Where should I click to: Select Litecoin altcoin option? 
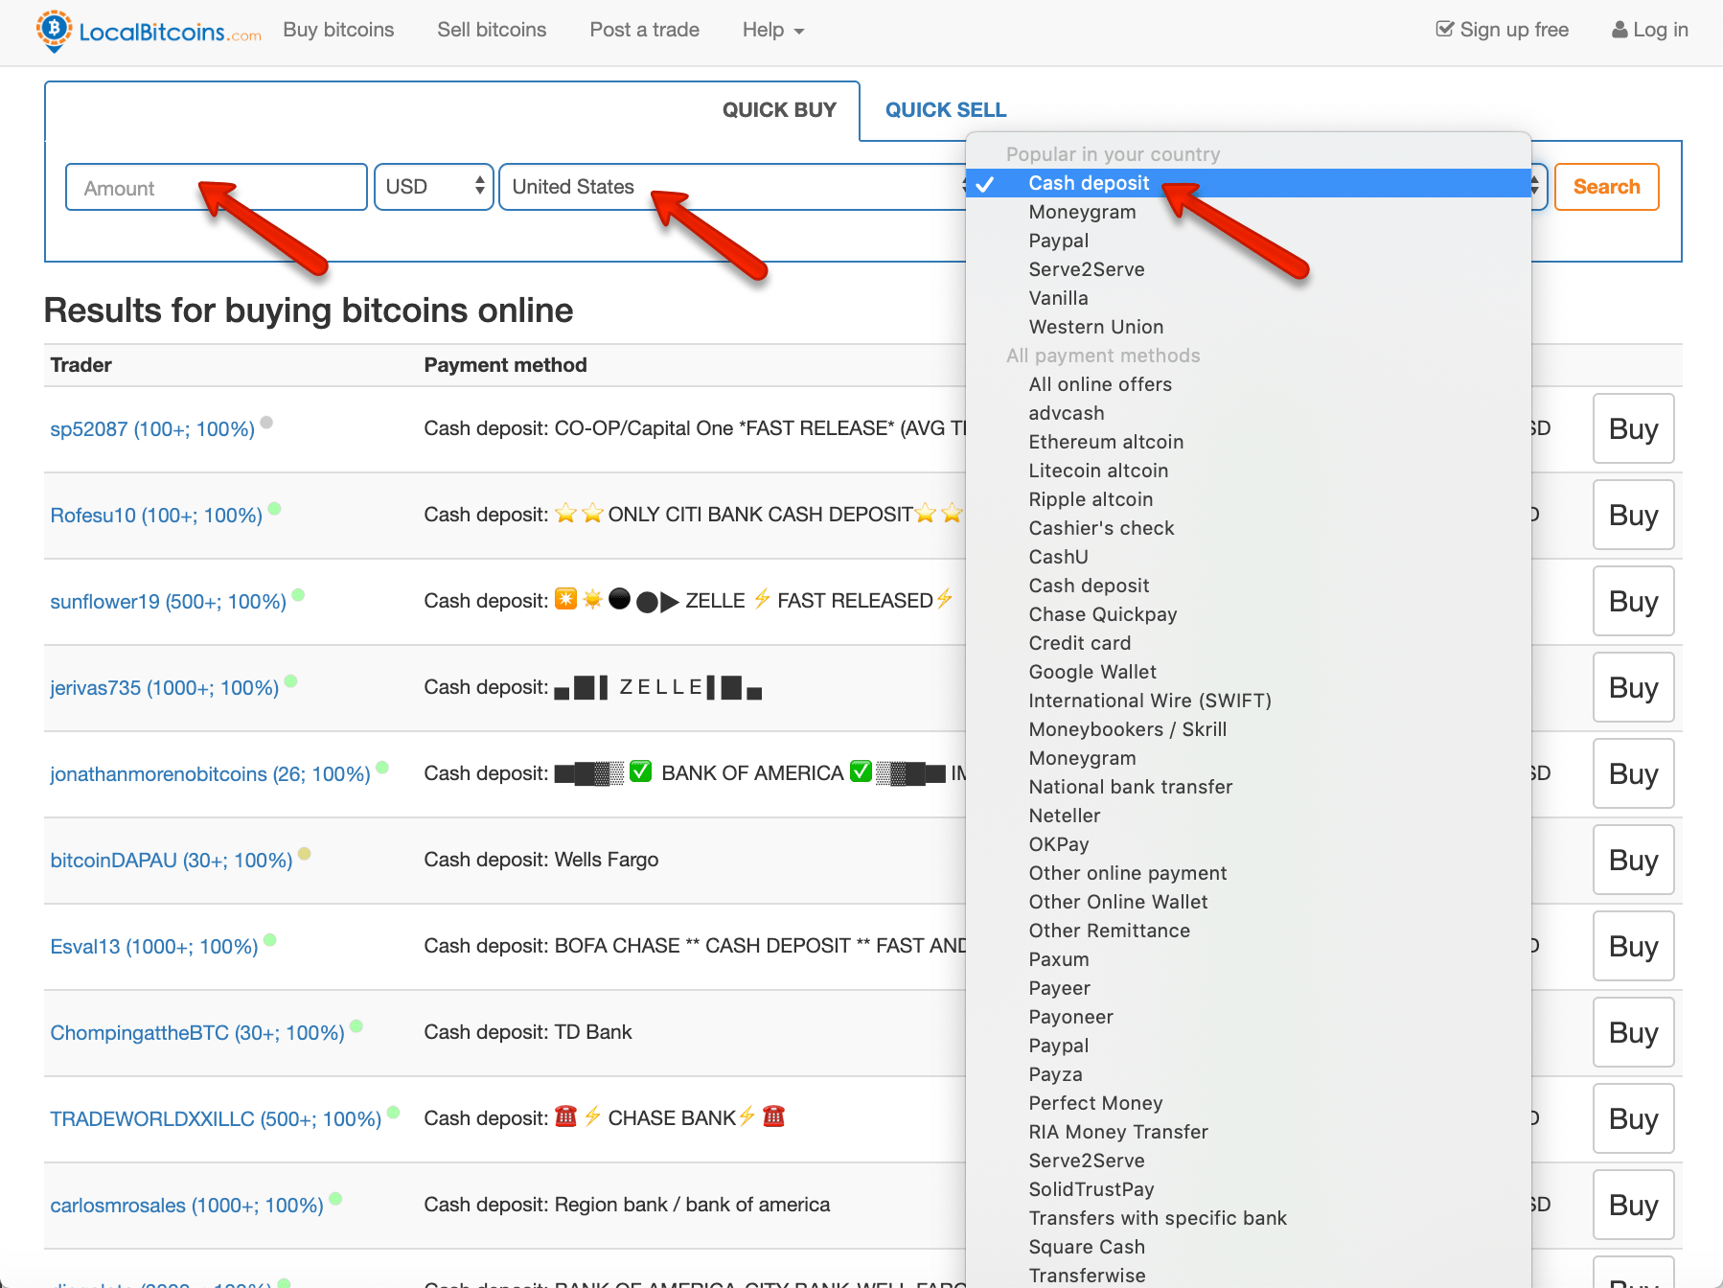click(1249, 471)
